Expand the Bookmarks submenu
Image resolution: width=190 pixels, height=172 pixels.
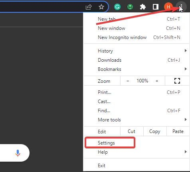click(137, 69)
